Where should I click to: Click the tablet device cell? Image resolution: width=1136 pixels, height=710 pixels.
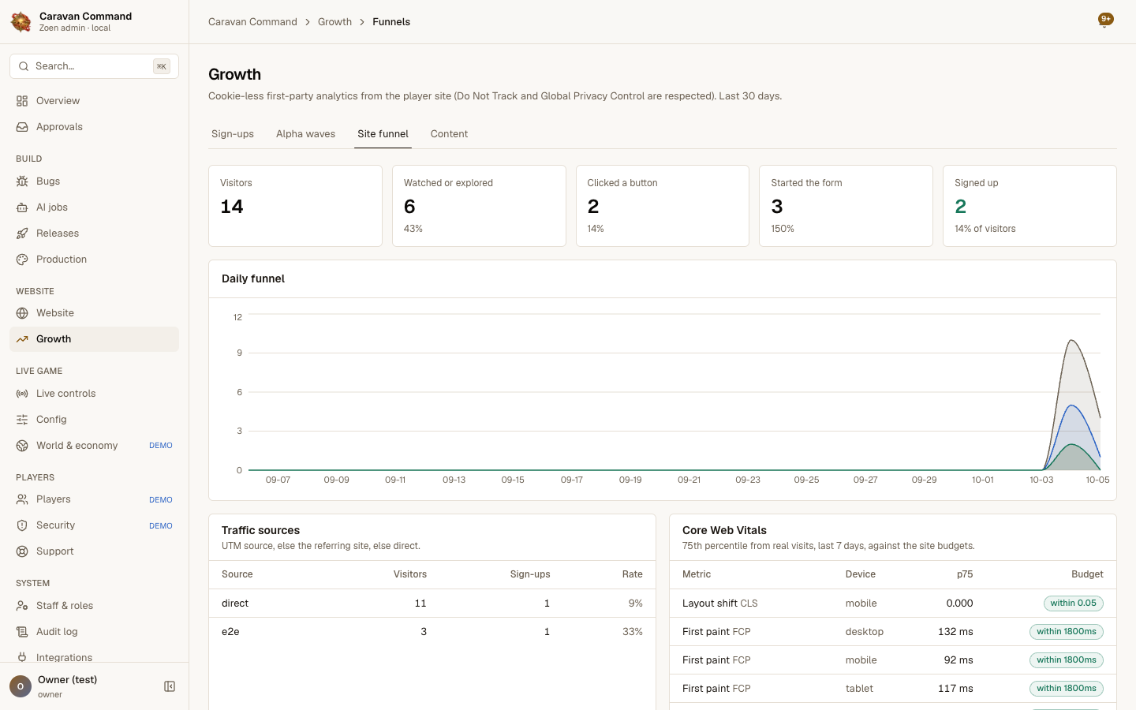[859, 689]
